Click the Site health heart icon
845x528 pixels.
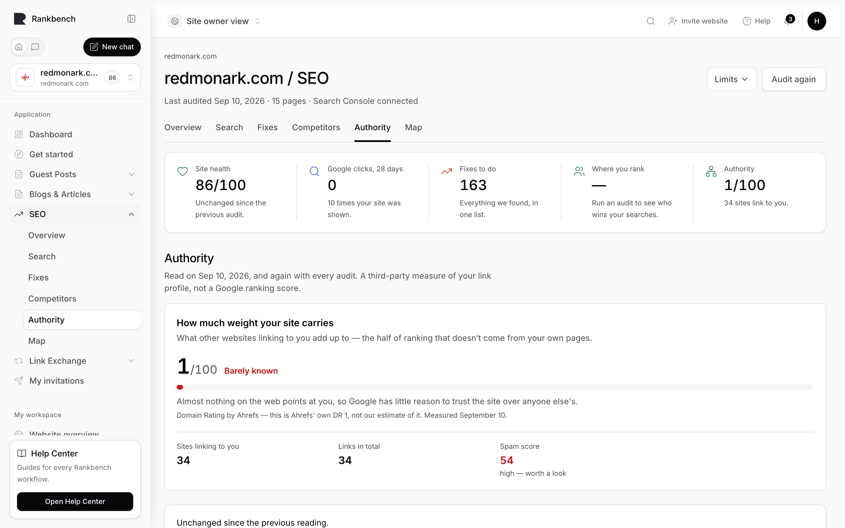click(x=182, y=171)
